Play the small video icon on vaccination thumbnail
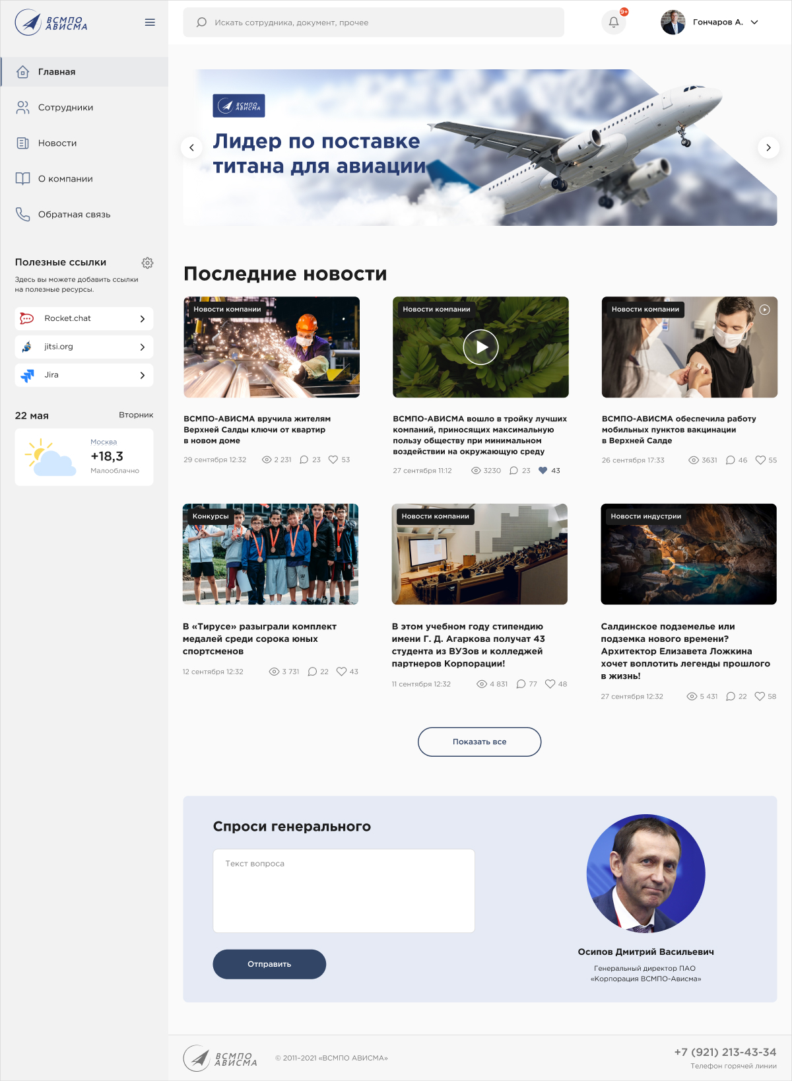Screen dimensions: 792x1081 (764, 310)
